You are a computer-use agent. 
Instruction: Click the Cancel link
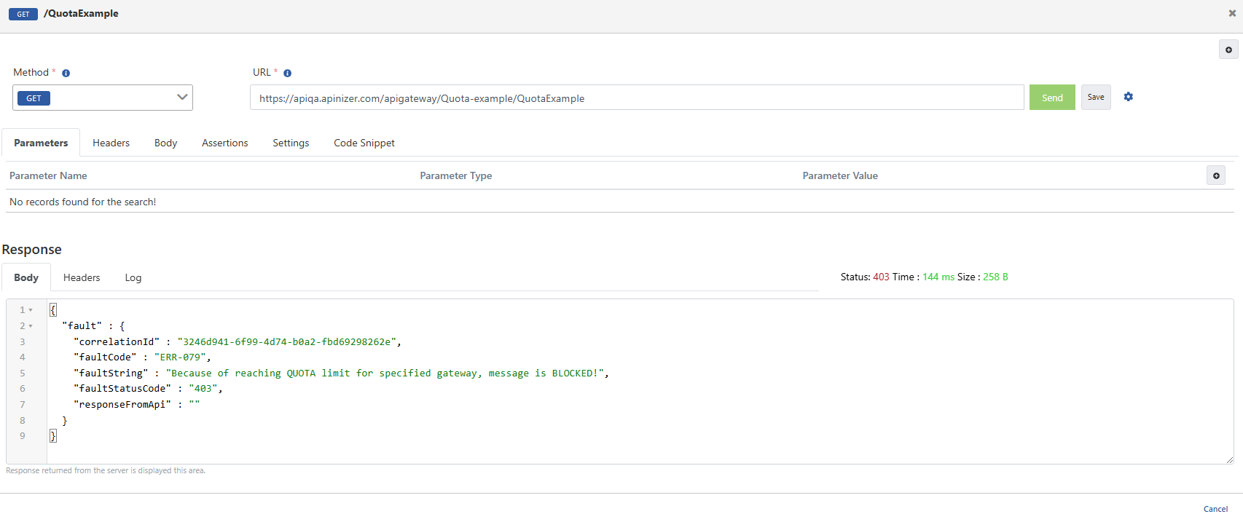click(x=1215, y=509)
